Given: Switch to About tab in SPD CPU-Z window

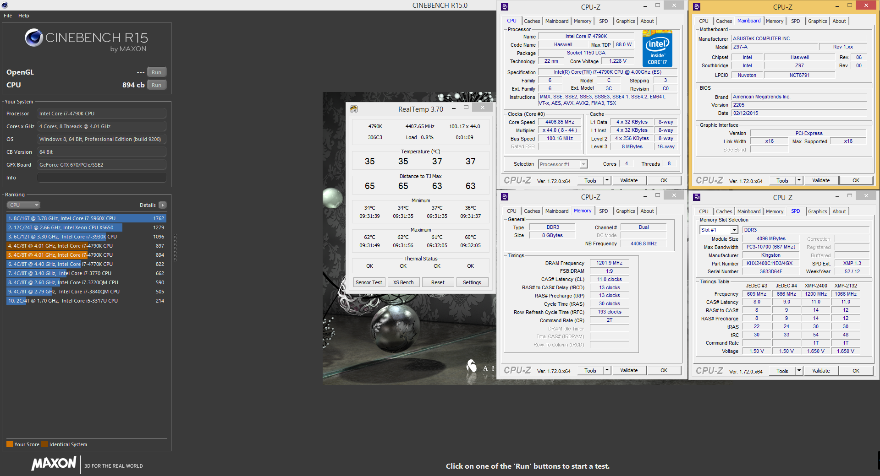Looking at the screenshot, I should 839,211.
